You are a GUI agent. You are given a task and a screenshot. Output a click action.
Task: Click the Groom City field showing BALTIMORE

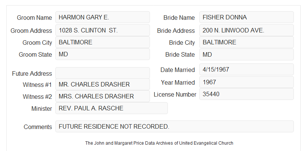102,42
